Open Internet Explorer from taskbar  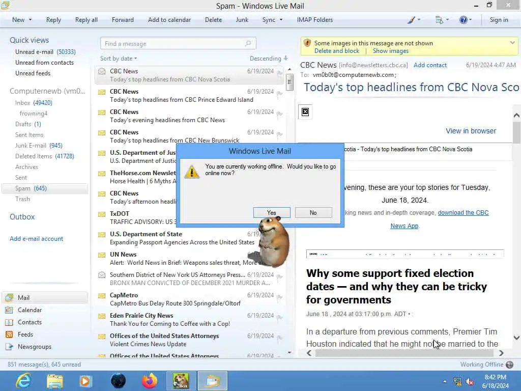pyautogui.click(x=23, y=381)
